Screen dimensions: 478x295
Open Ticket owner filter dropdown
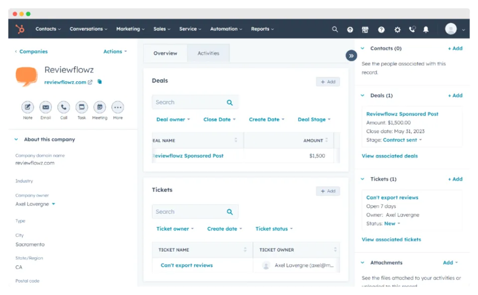coord(175,229)
